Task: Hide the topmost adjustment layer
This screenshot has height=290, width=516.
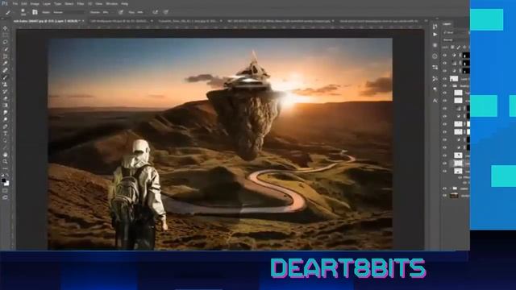Action: [444, 56]
